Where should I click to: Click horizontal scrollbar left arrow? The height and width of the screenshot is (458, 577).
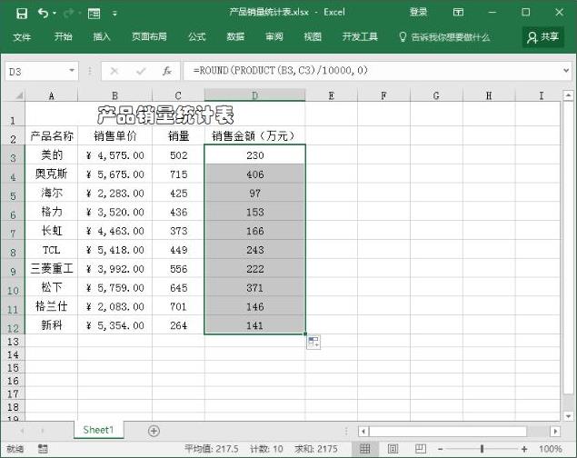tap(363, 431)
